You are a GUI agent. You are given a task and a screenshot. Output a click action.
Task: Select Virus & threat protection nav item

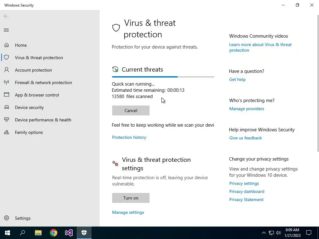(x=50, y=58)
